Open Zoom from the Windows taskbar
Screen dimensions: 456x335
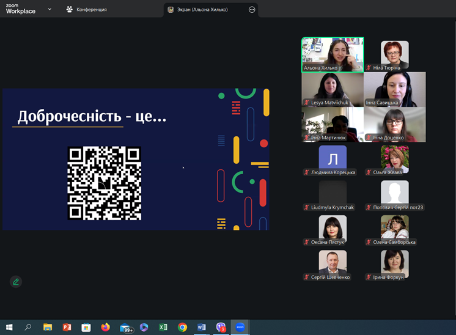[240, 327]
